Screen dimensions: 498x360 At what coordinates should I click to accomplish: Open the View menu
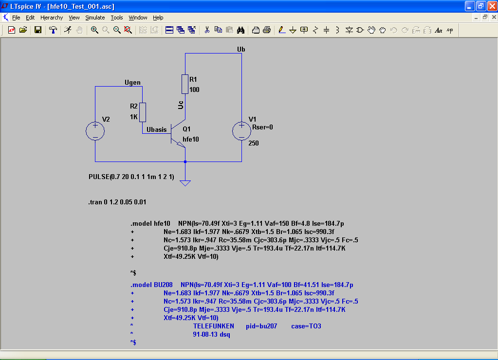(74, 18)
